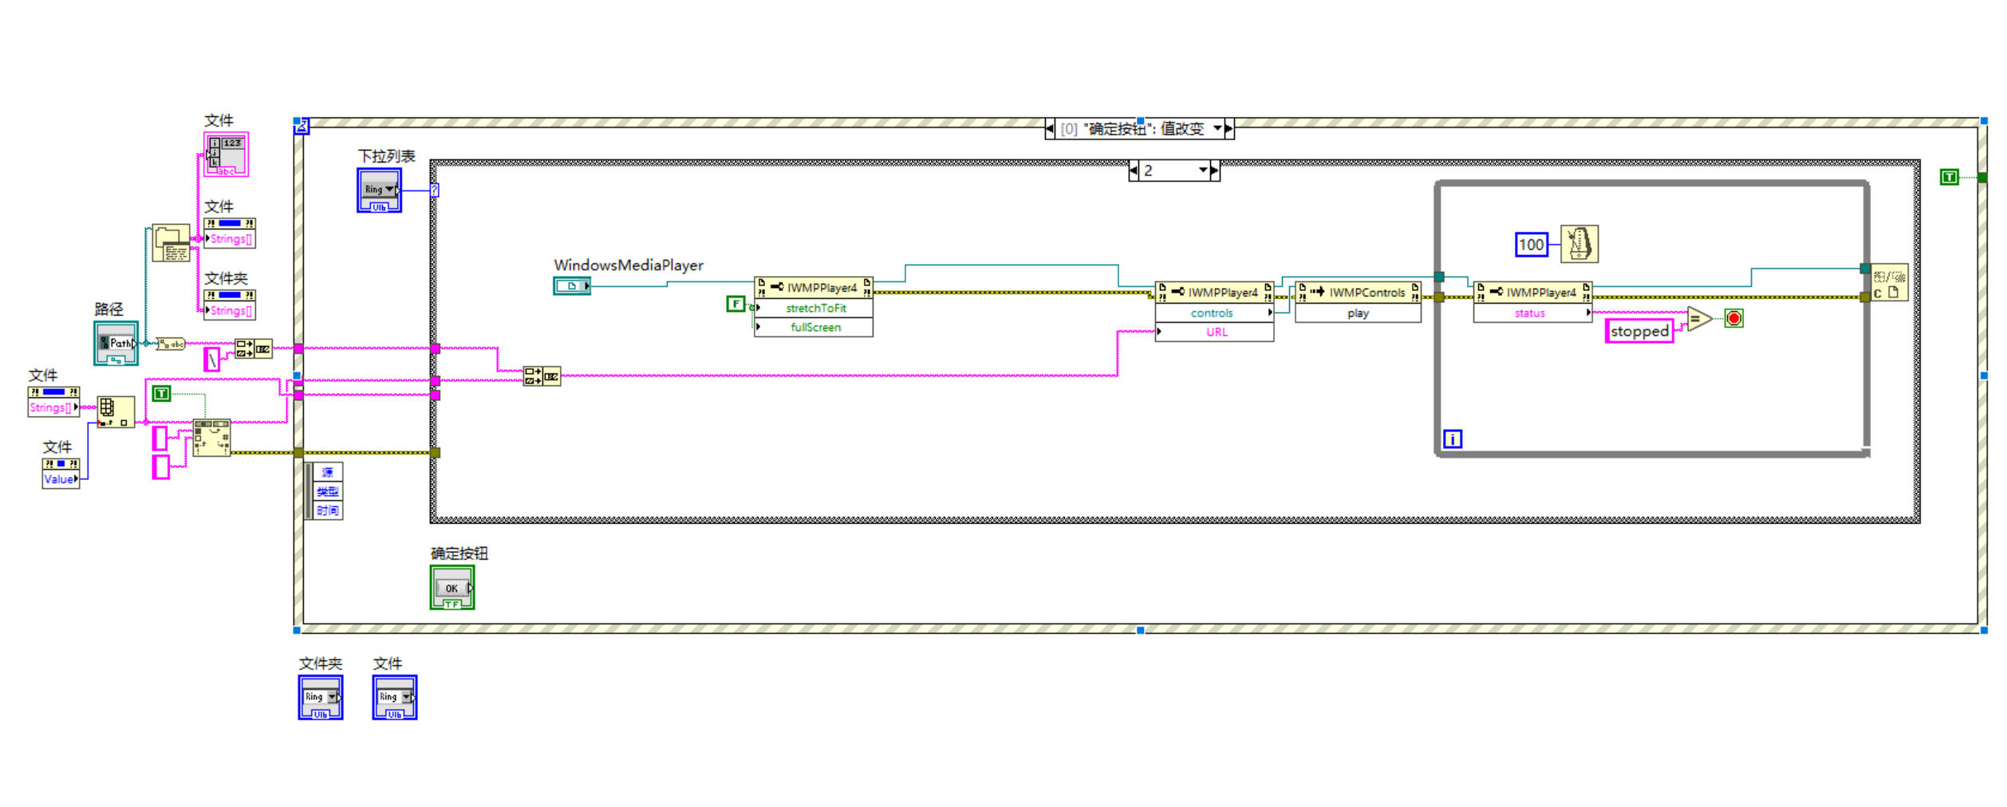Click the Match Pattern string function
The height and width of the screenshot is (807, 2007).
click(x=211, y=438)
